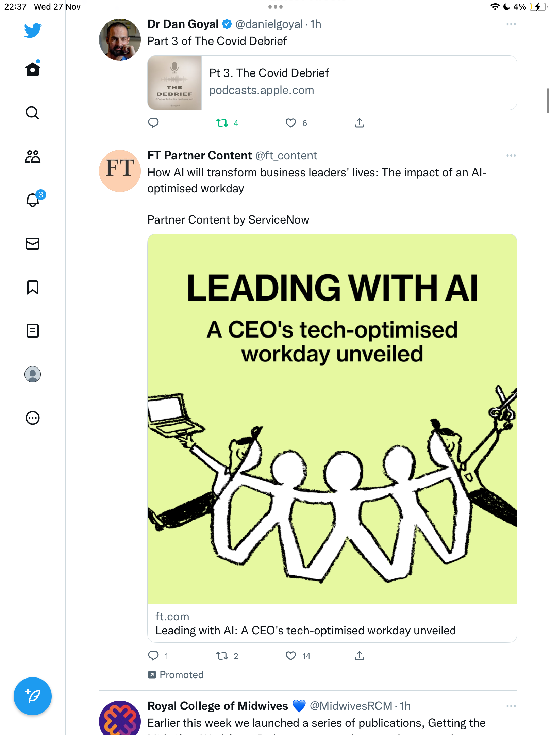Click the timeline scrollbar on right edge
The width and height of the screenshot is (551, 735).
[x=548, y=101]
